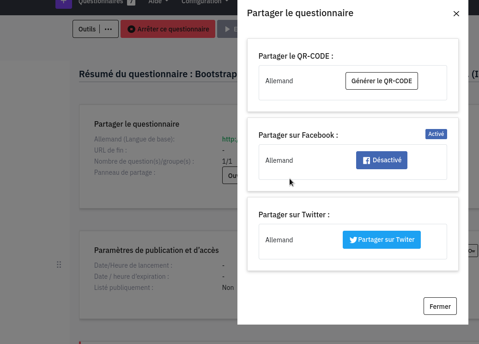Open the Outils dropdown
This screenshot has height=344, width=479.
[x=87, y=29]
